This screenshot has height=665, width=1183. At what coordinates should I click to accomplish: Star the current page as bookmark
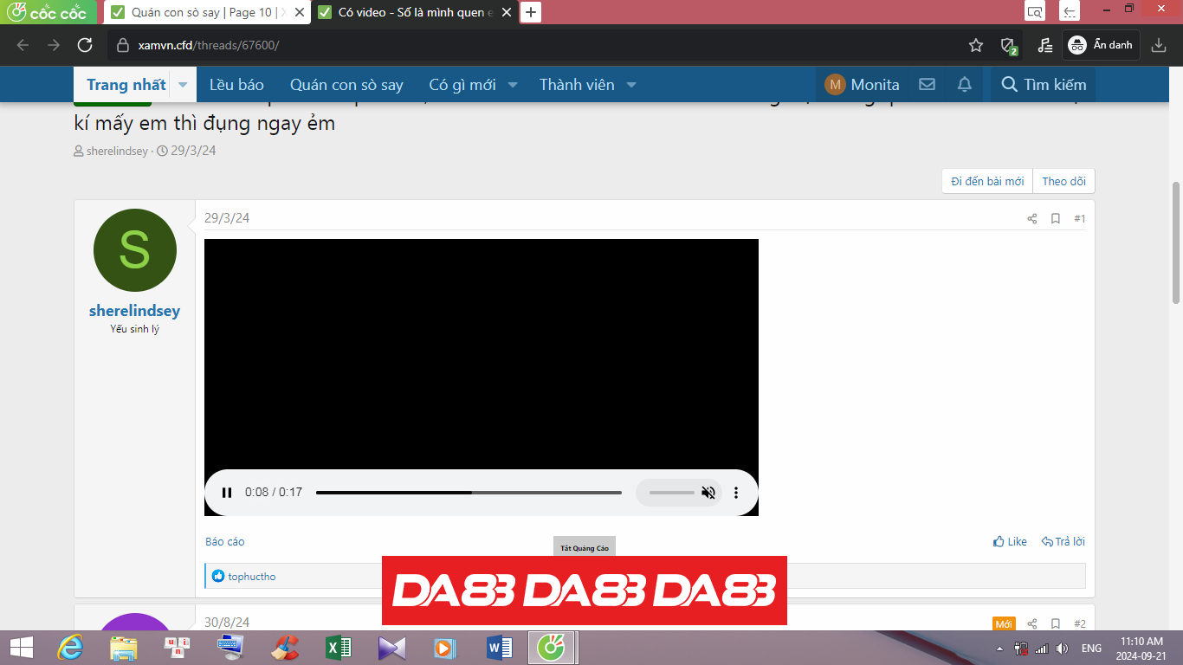coord(976,45)
